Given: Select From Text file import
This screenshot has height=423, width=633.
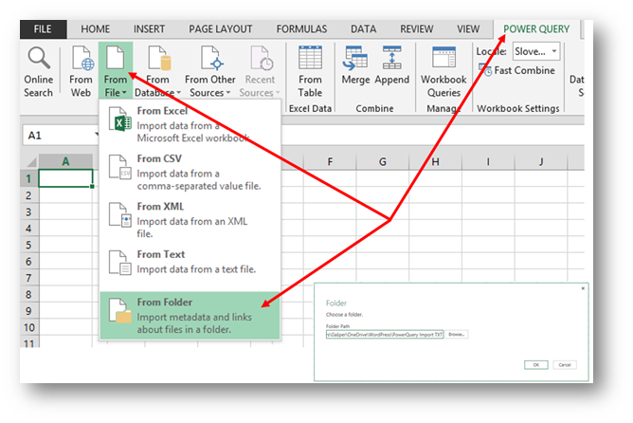Looking at the screenshot, I should 190,262.
